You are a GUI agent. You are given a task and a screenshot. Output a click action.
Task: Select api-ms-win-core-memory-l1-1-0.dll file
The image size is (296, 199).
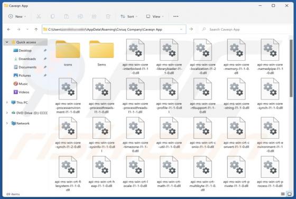236,56
